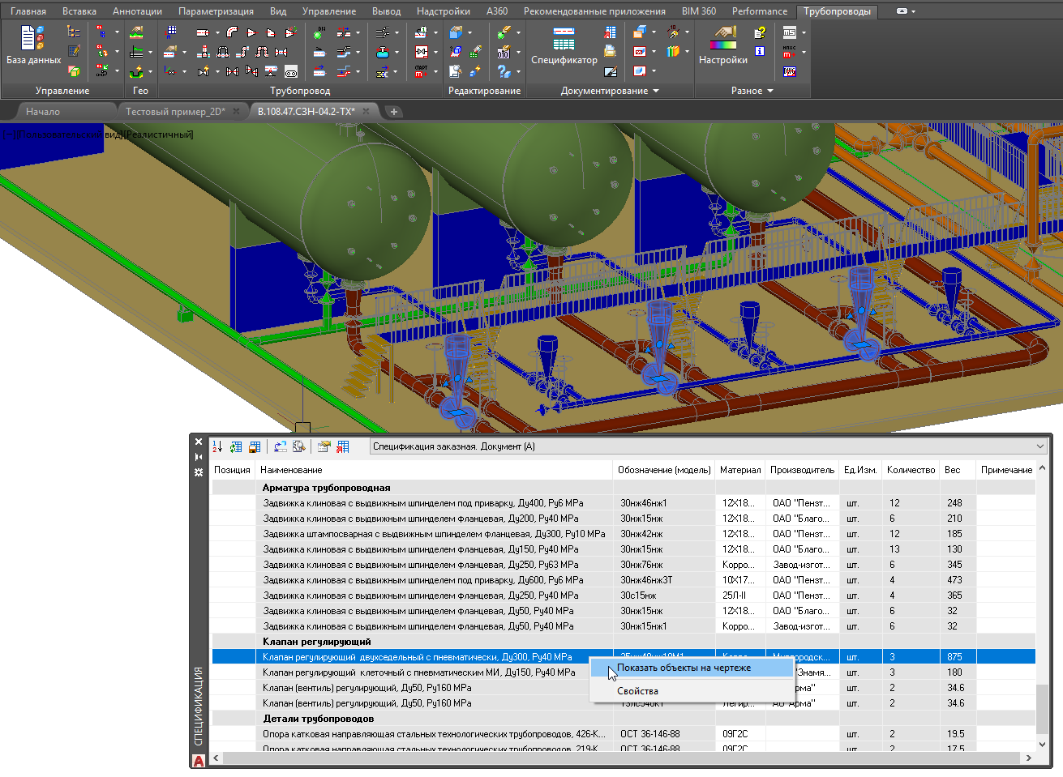Click the DWG icon in Разное group
Screen dimensions: 1063x777
click(790, 71)
